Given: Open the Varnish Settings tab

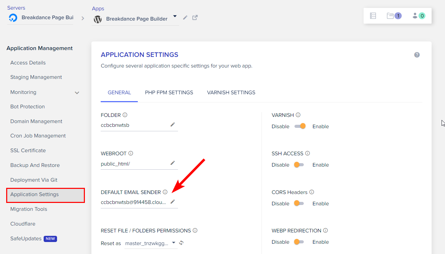Looking at the screenshot, I should point(231,93).
